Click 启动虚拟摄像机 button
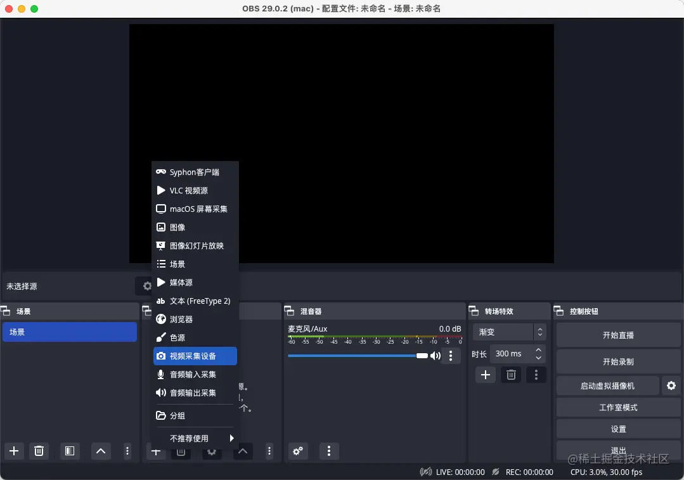684x480 pixels. tap(608, 386)
